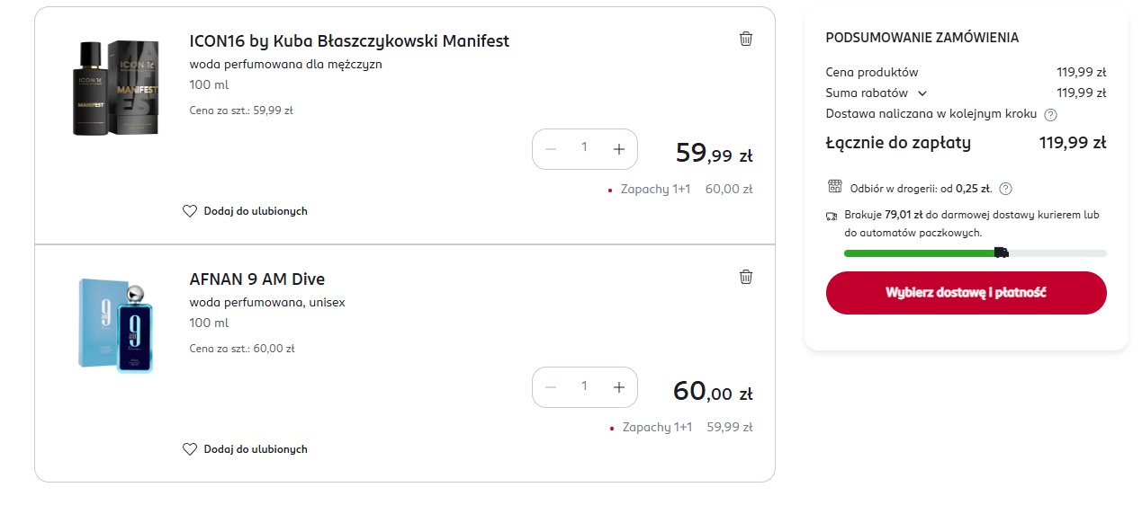Increase AFNAN 9 AM Dive quantity
This screenshot has width=1142, height=505.
[618, 387]
